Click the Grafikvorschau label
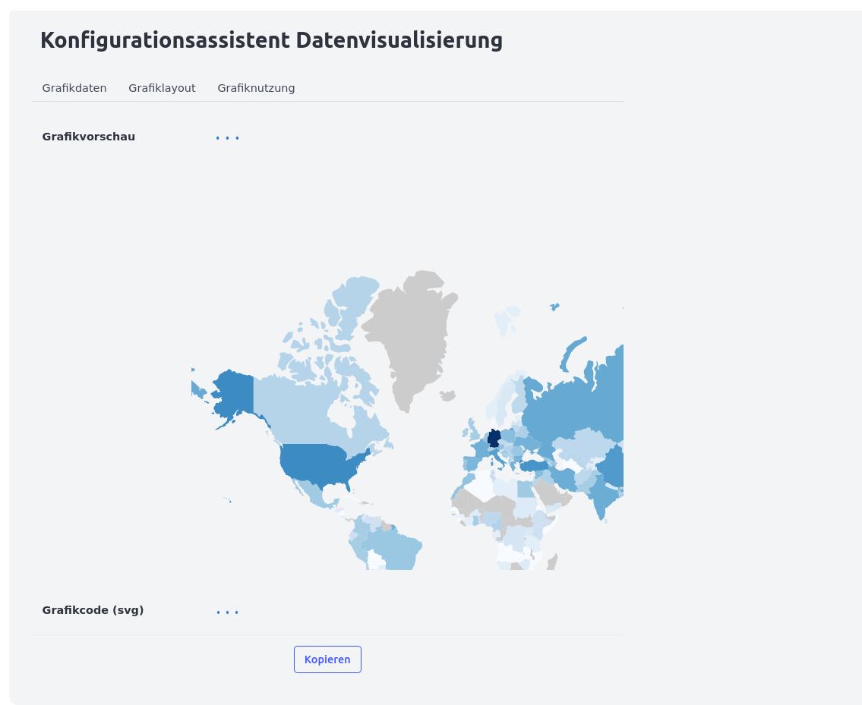Viewport: 862px width, 705px height. click(x=89, y=137)
